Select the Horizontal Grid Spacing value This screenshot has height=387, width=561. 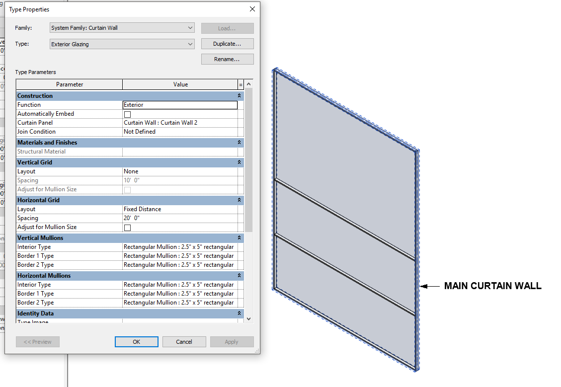(180, 218)
